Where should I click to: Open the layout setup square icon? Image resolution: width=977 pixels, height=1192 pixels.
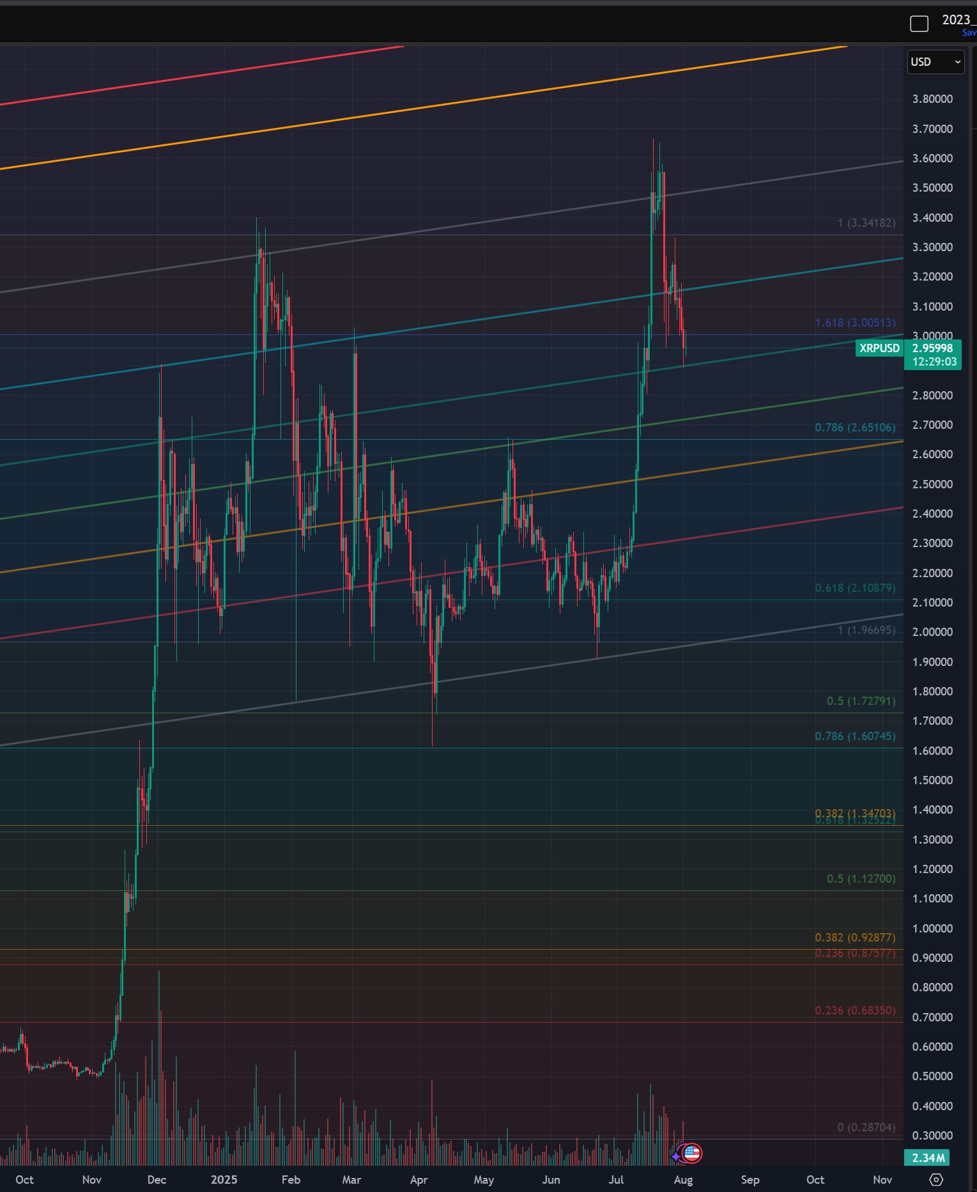point(919,24)
